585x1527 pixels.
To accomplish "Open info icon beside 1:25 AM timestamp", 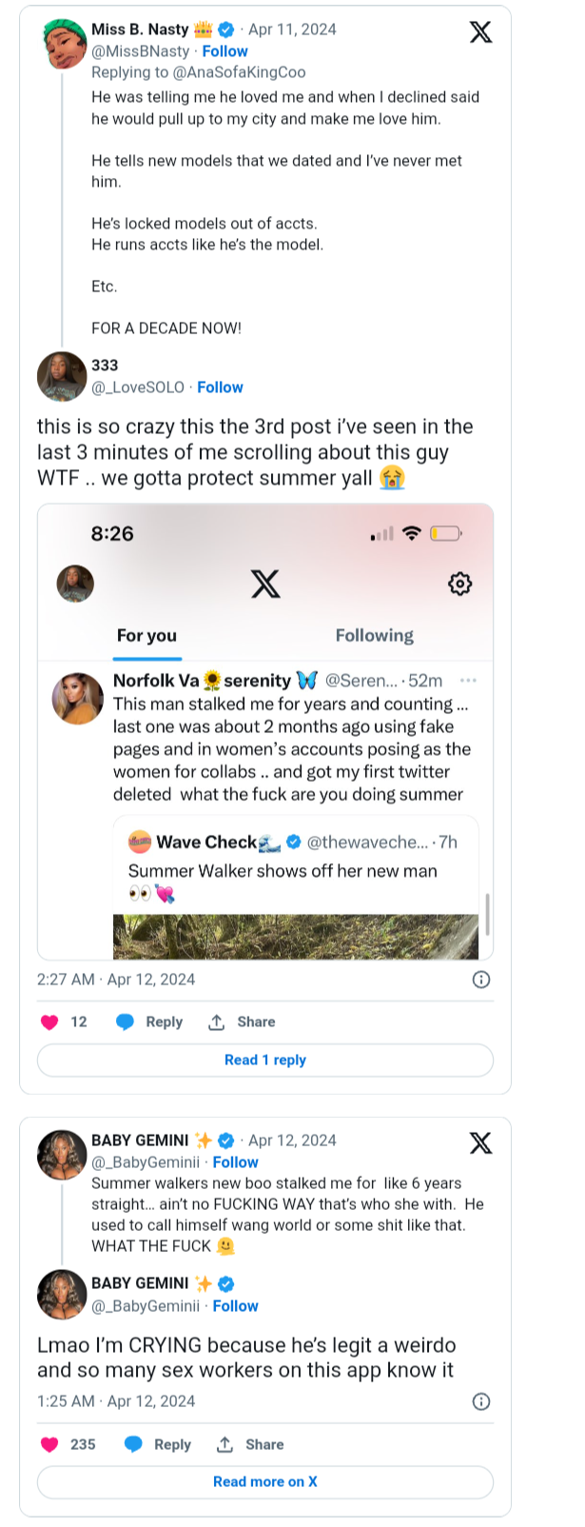I will click(481, 1401).
